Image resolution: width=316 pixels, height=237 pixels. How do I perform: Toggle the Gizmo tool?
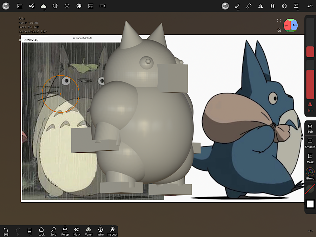[x=310, y=174]
